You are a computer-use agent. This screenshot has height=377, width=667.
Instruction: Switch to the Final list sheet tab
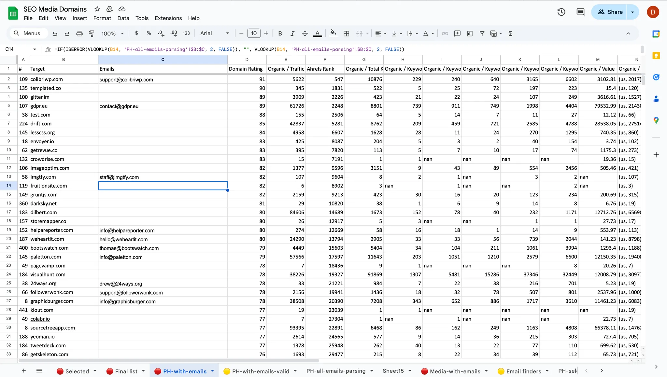[126, 371]
